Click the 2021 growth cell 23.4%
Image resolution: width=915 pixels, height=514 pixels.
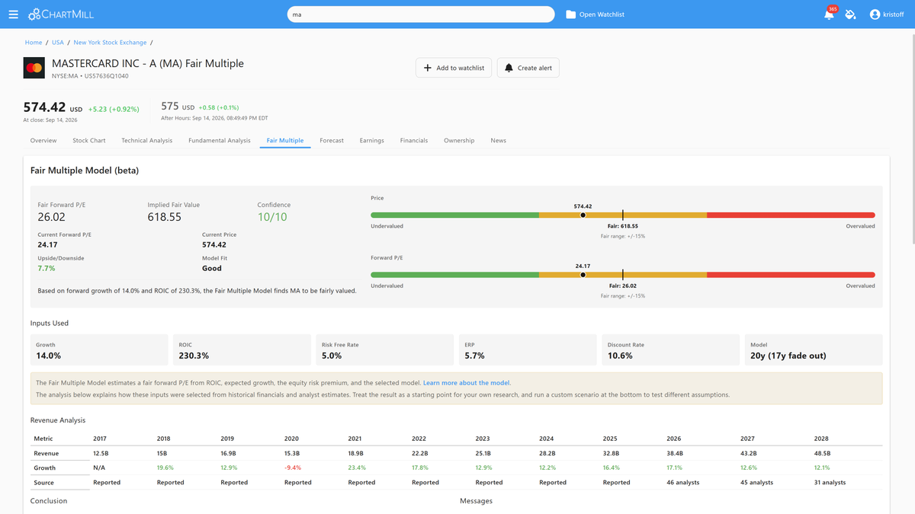click(x=356, y=468)
